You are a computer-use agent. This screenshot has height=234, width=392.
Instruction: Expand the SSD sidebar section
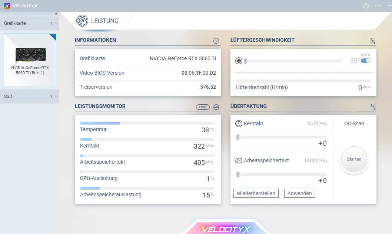pos(56,96)
